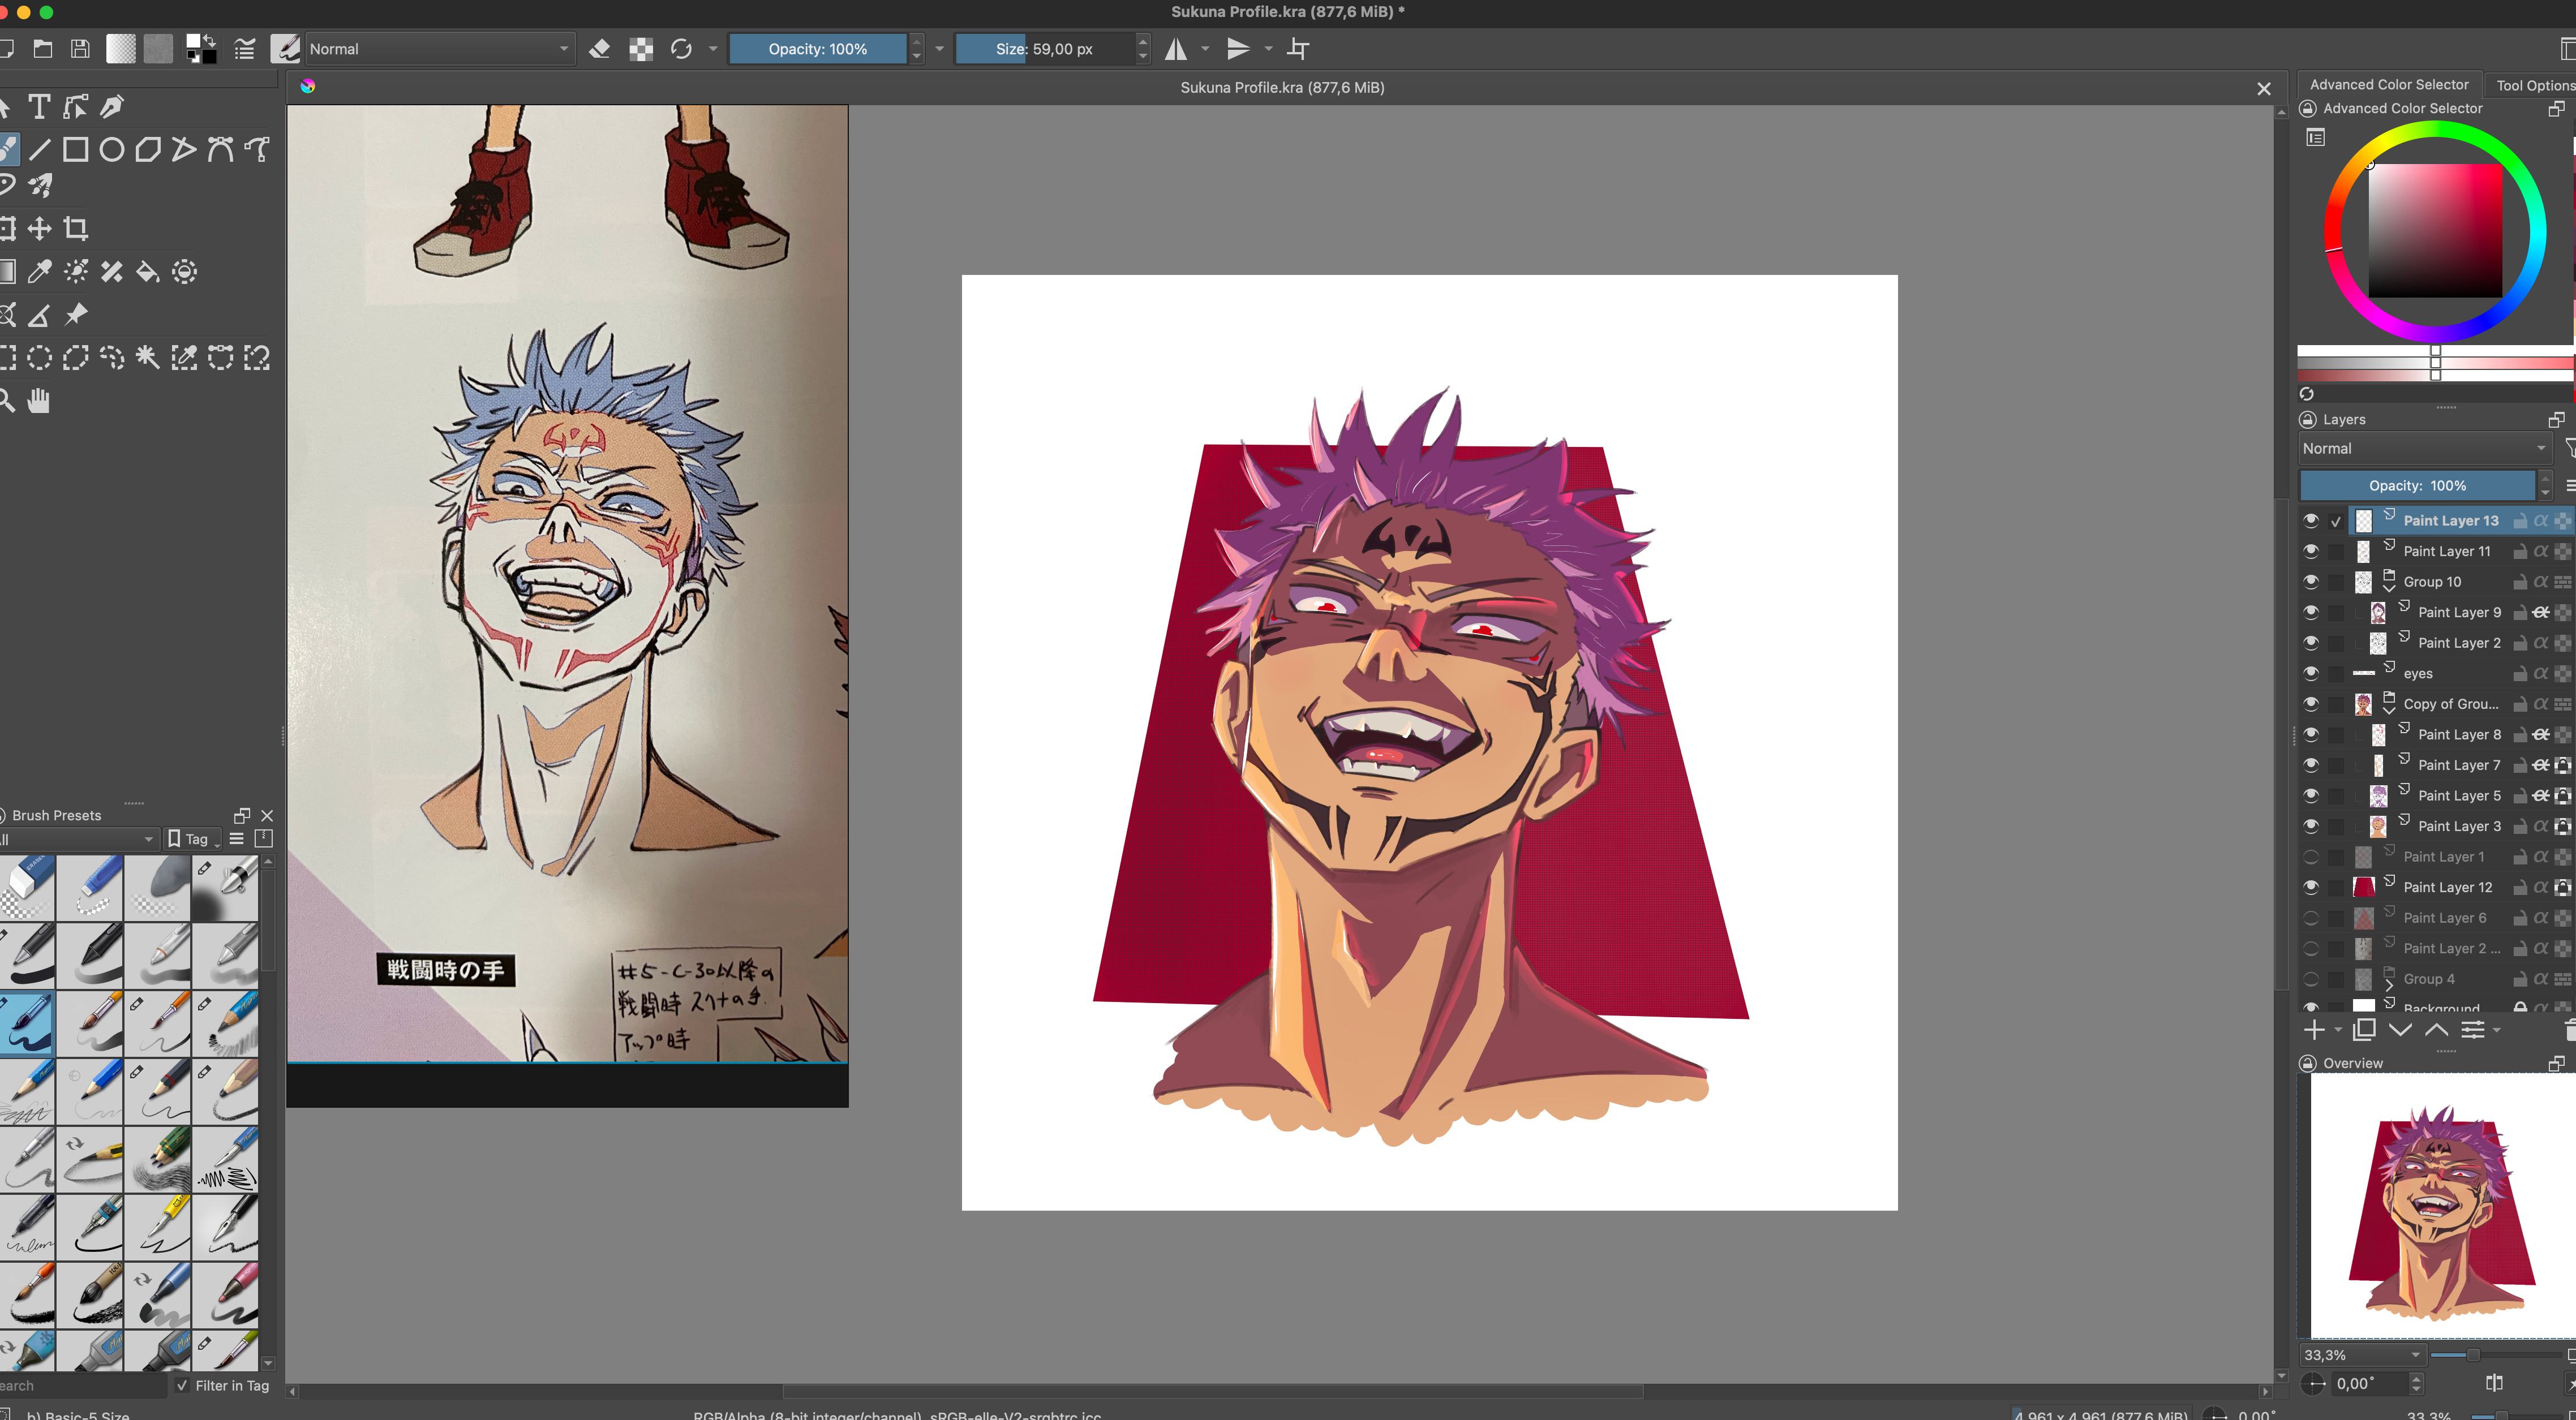
Task: Toggle Vertical Mirror tool
Action: coord(1238,49)
